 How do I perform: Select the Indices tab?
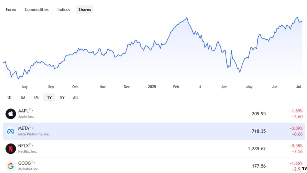64,10
